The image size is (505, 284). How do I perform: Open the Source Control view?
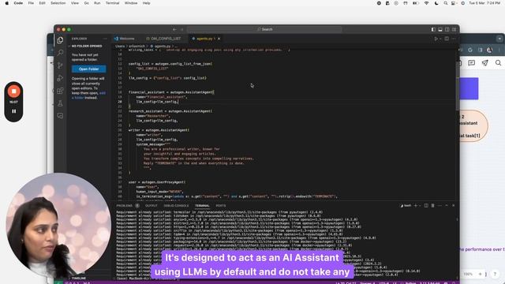pos(60,65)
